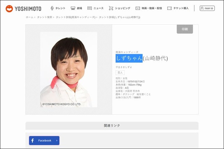Viewport: 224px width, 149px height.
Task: Click the 性別:女性 line
Action: (121, 78)
